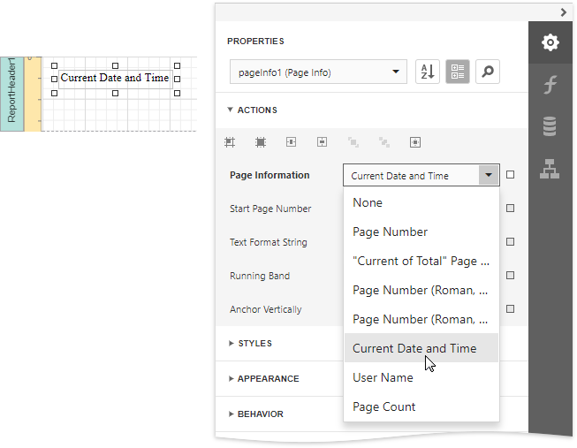Collapse the Actions section
Viewport: 577px width, 448px height.
(x=253, y=110)
